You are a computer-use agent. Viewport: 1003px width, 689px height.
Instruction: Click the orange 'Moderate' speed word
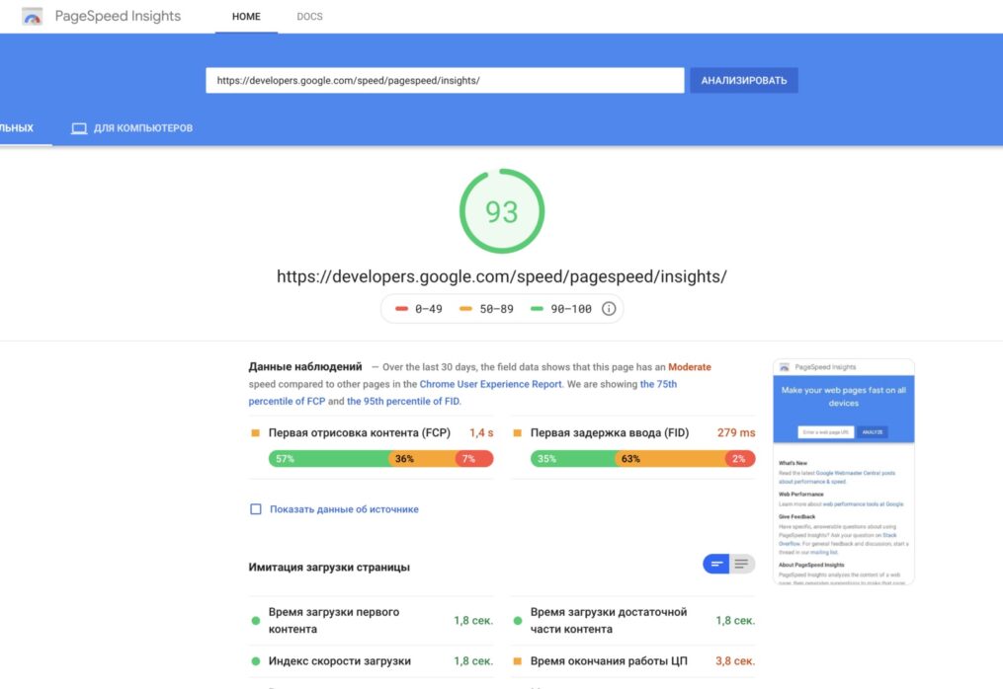(690, 367)
